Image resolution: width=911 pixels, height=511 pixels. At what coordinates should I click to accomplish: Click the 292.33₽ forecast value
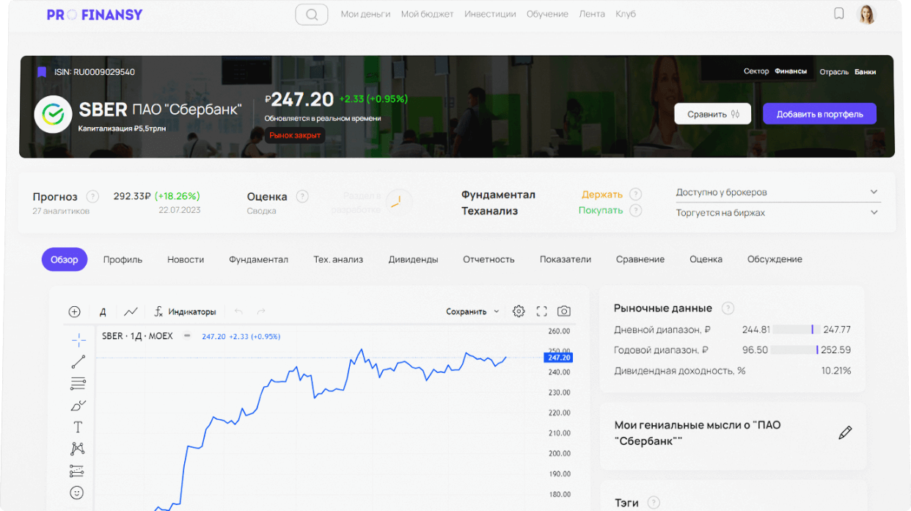(x=132, y=196)
